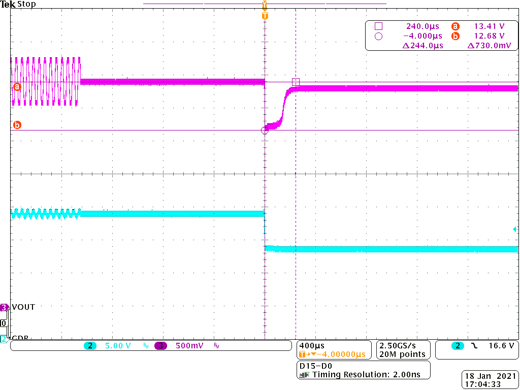
Task: Click the circle cursor marker on the waveform
Action: tap(265, 131)
